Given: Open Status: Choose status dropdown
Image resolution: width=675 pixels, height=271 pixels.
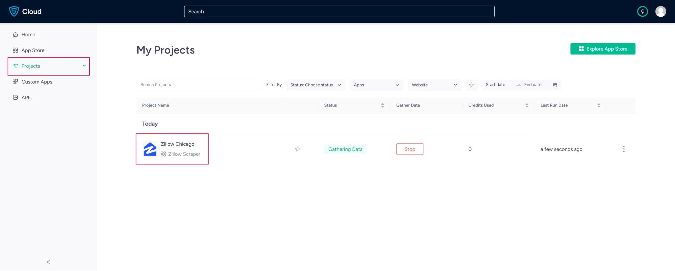Looking at the screenshot, I should point(316,85).
